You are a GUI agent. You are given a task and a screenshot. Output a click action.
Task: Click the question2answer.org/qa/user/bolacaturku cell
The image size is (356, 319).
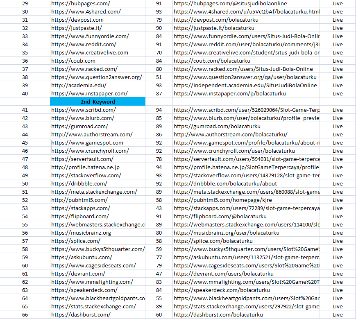[x=246, y=77]
